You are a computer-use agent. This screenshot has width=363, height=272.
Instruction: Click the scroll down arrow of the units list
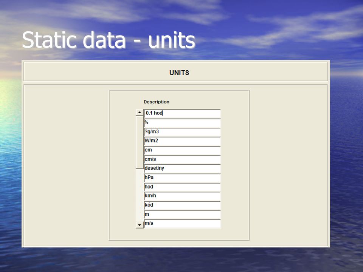140,225
